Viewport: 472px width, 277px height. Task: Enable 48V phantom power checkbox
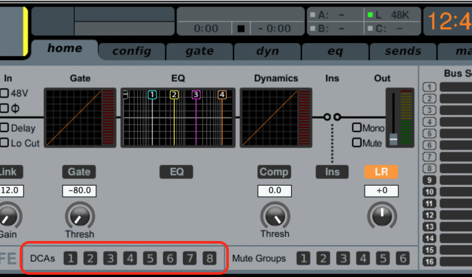click(4, 93)
